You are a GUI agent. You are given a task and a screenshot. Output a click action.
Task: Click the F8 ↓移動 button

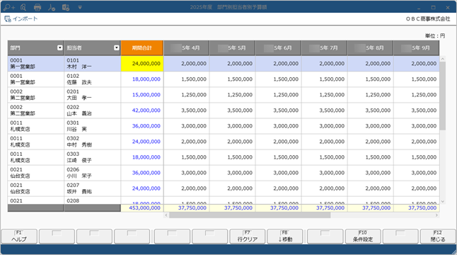285,237
